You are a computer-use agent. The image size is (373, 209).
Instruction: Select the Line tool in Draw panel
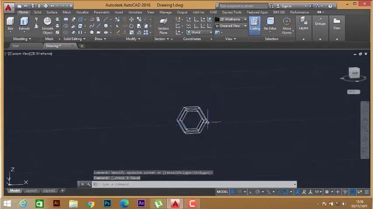[x=98, y=26]
